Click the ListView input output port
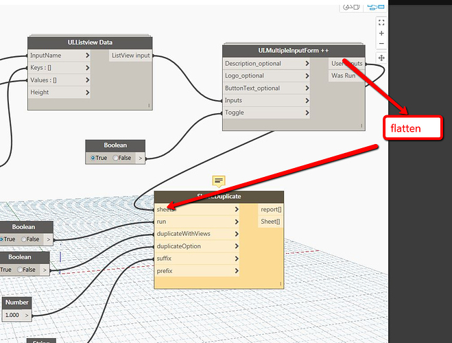The height and width of the screenshot is (343, 452). [130, 56]
